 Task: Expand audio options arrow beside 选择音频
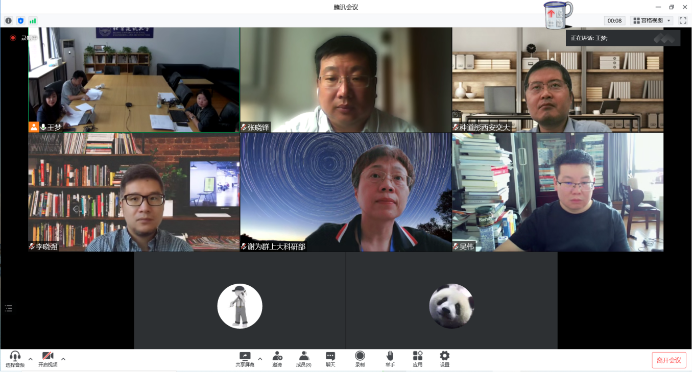coord(31,359)
